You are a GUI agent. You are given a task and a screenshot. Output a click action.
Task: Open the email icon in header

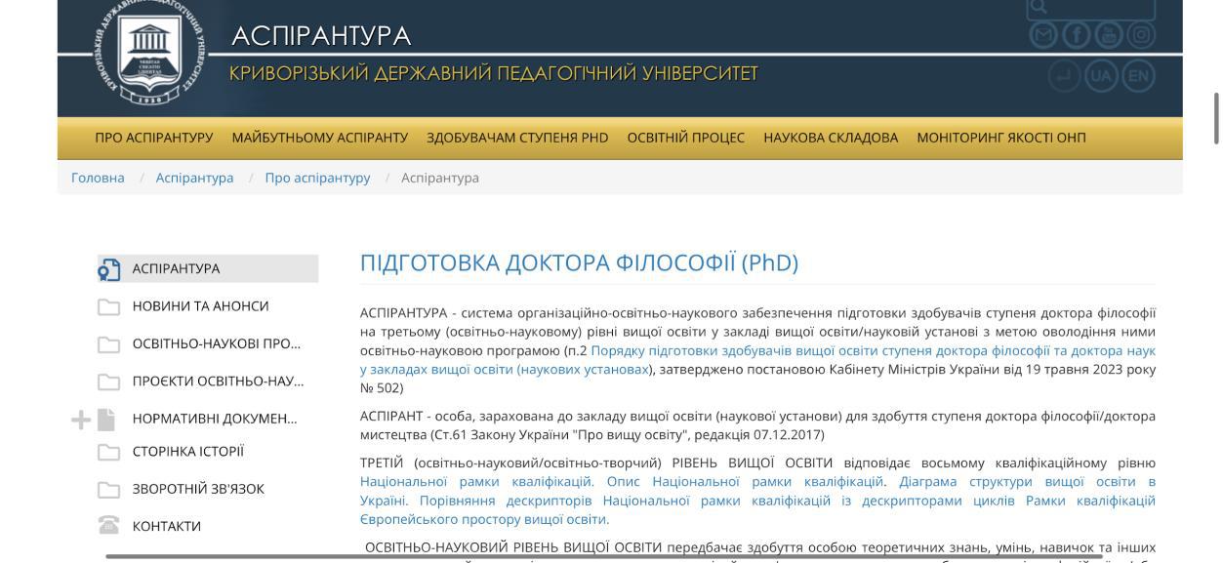pos(1044,36)
